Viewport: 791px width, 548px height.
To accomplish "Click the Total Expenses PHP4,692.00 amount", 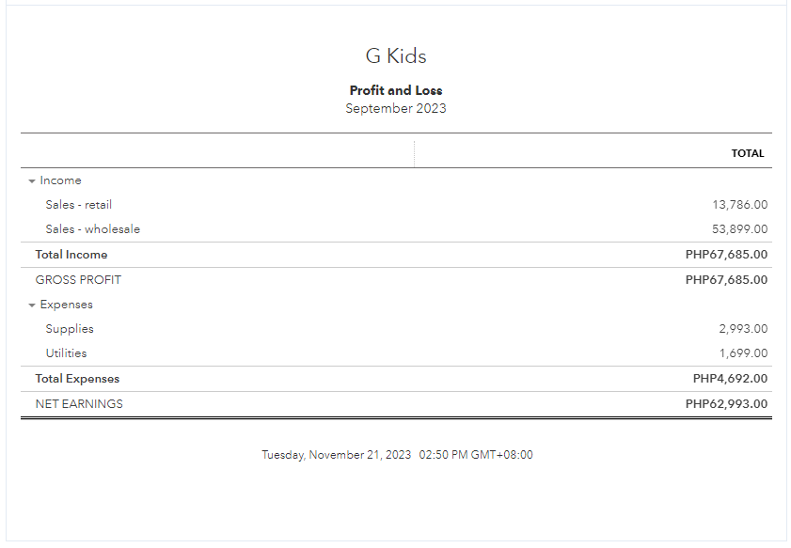I will pos(730,379).
